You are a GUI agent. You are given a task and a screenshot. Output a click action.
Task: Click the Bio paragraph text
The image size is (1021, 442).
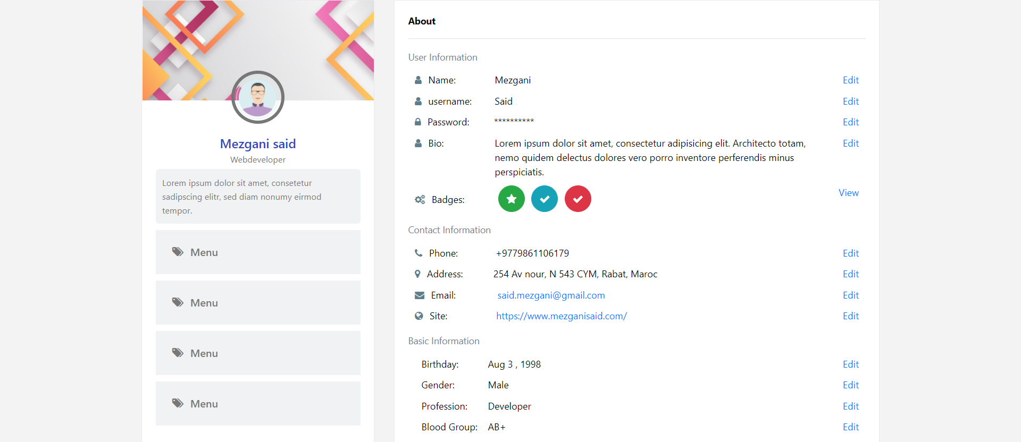[650, 157]
